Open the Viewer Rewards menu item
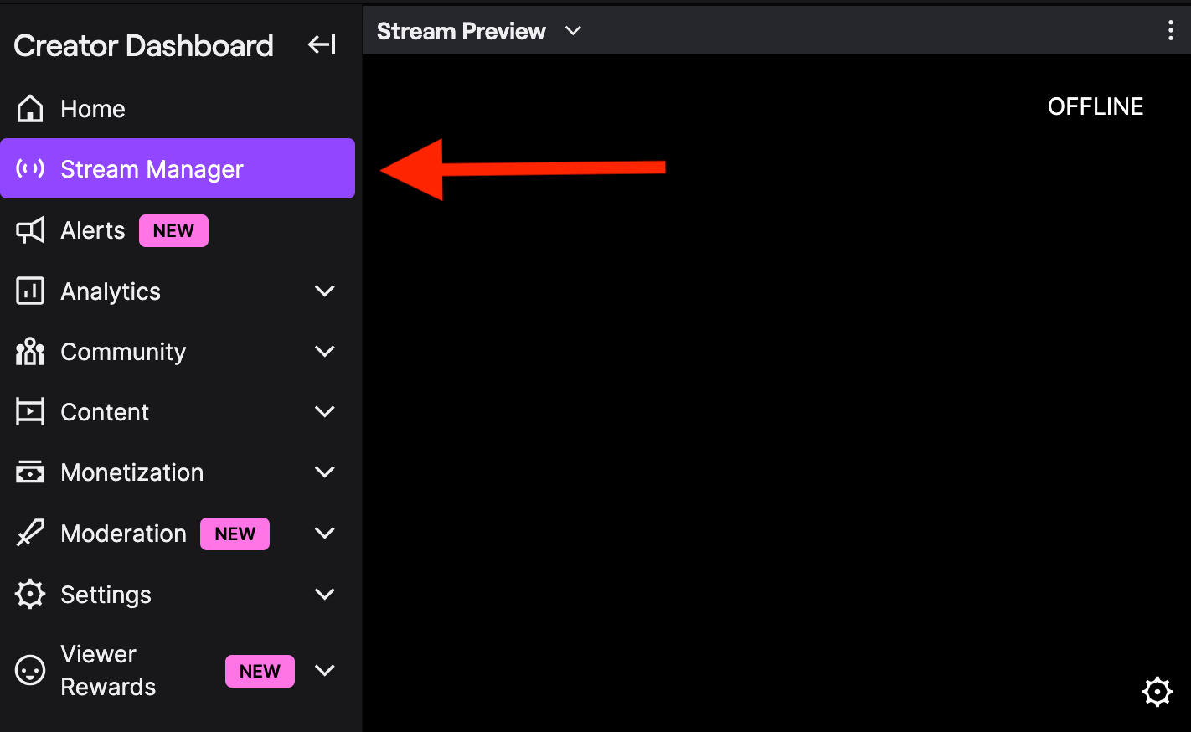 (x=108, y=671)
